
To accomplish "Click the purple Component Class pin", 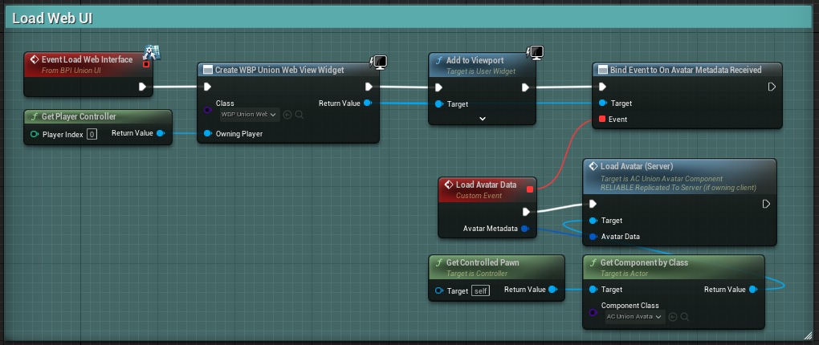I will click(593, 313).
